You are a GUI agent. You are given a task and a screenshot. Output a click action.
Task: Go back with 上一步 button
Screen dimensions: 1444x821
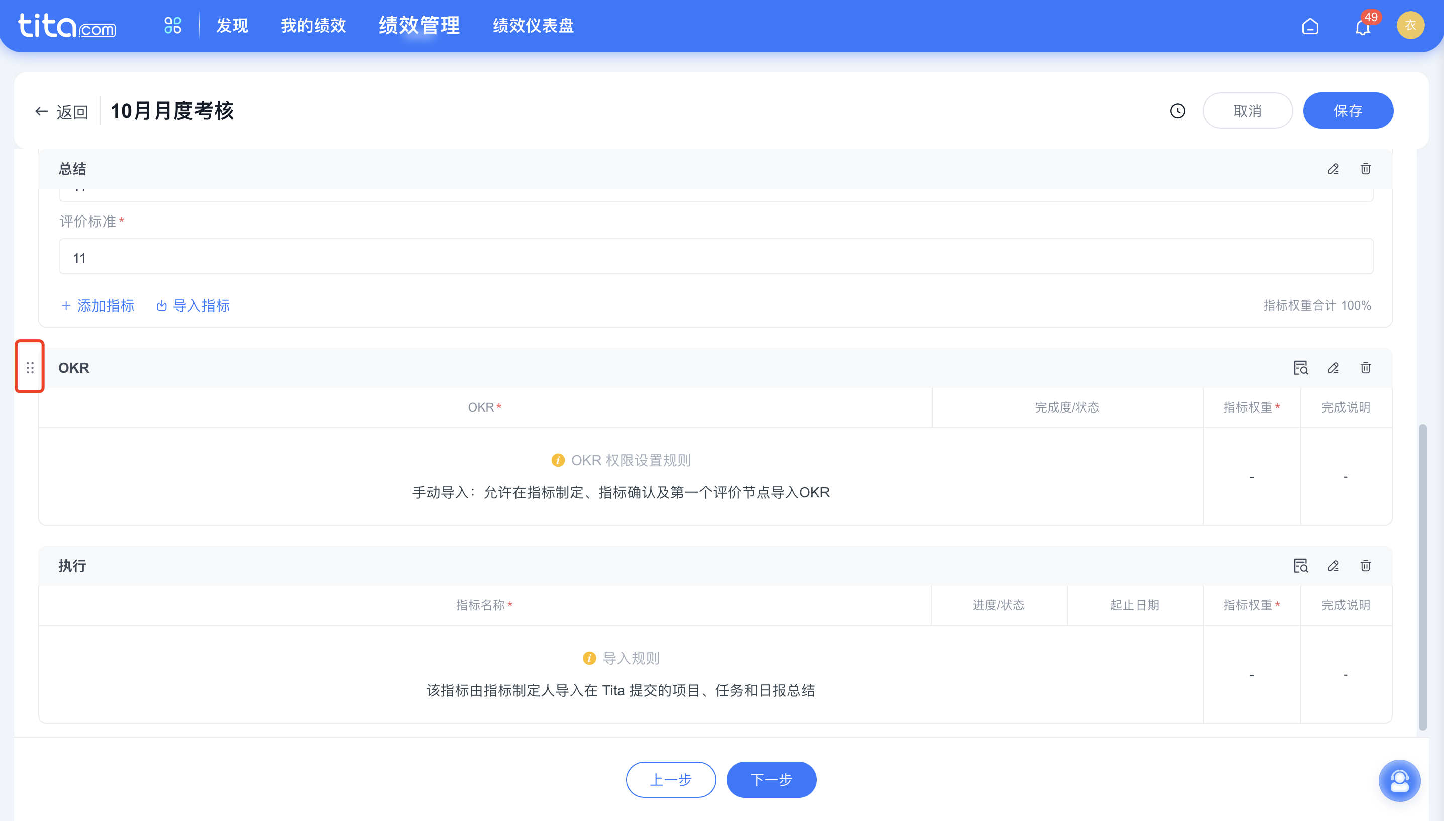tap(671, 780)
